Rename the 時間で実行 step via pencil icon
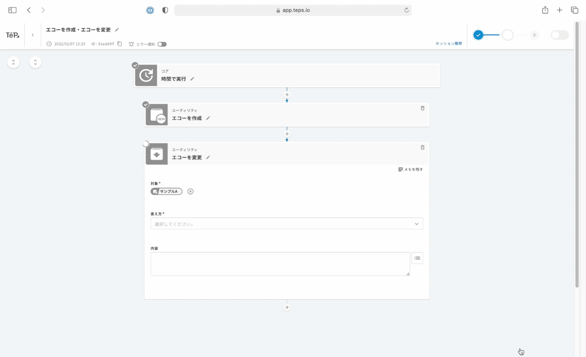 pos(192,79)
